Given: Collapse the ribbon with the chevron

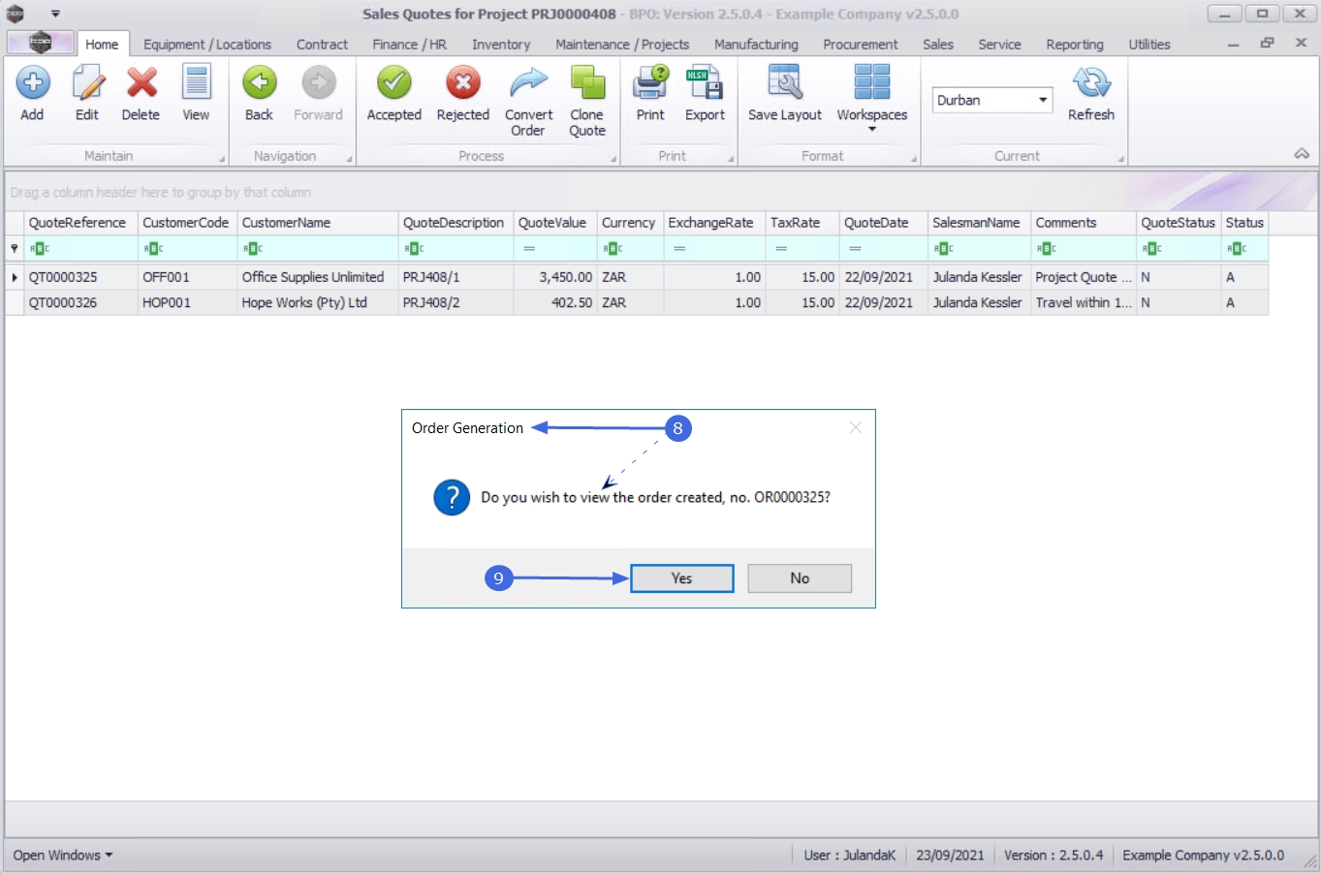Looking at the screenshot, I should tap(1302, 154).
